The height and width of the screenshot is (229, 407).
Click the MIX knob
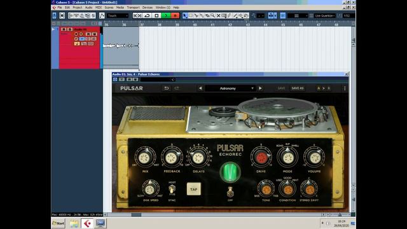(x=145, y=158)
